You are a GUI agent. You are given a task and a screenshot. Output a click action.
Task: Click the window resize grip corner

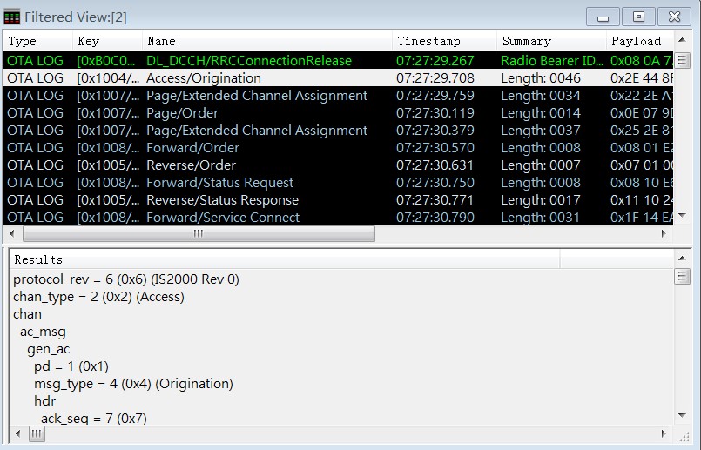click(684, 437)
